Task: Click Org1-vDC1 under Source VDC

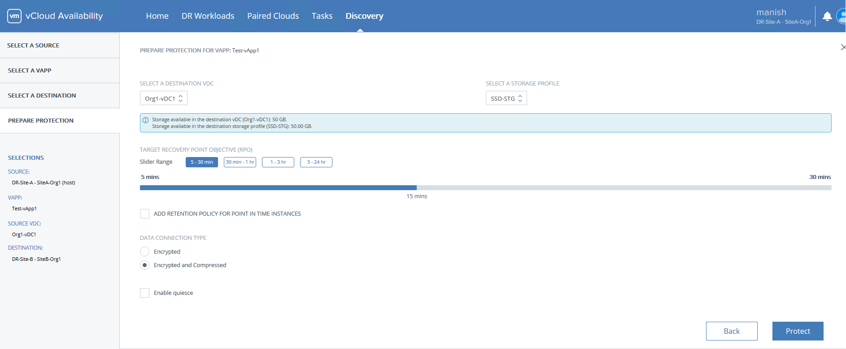Action: [x=24, y=234]
